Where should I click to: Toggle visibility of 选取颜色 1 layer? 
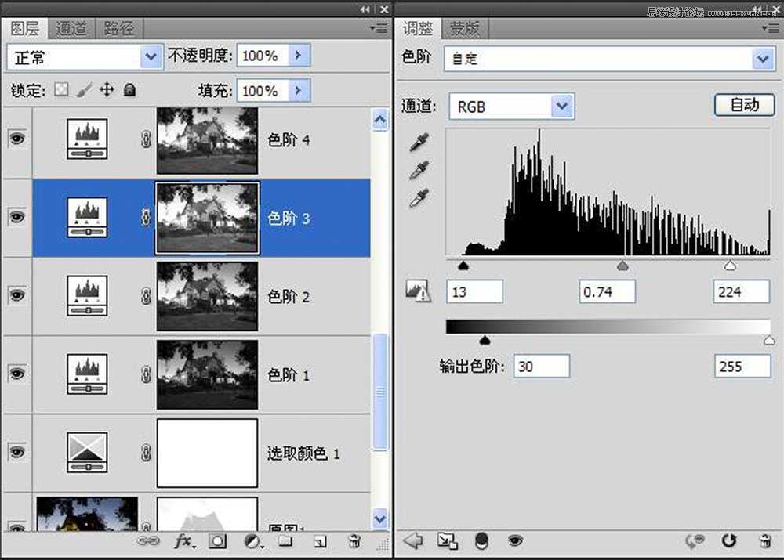coord(16,453)
